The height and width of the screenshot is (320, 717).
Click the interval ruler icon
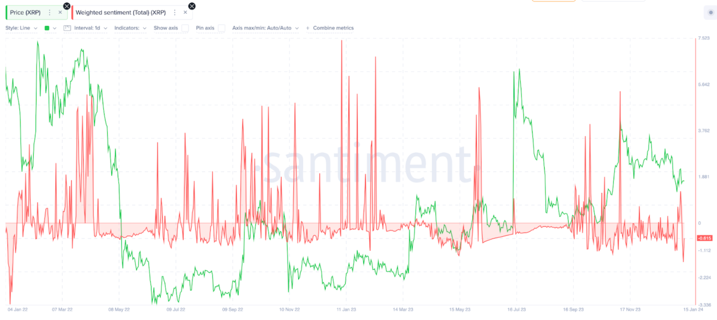(67, 28)
